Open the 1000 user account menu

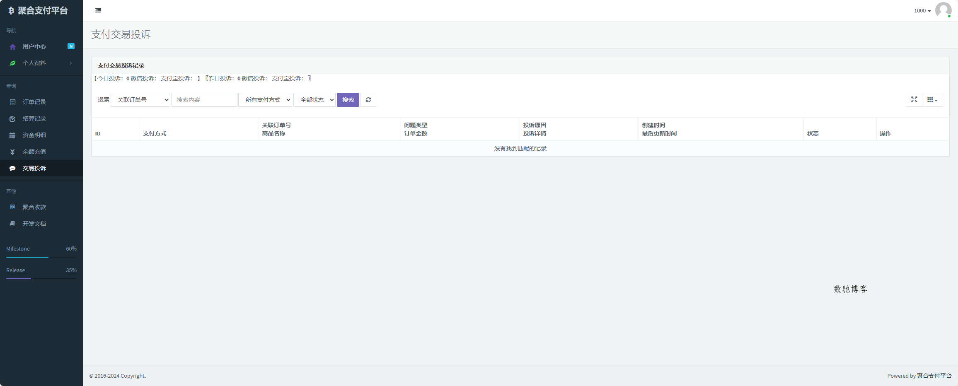click(922, 11)
